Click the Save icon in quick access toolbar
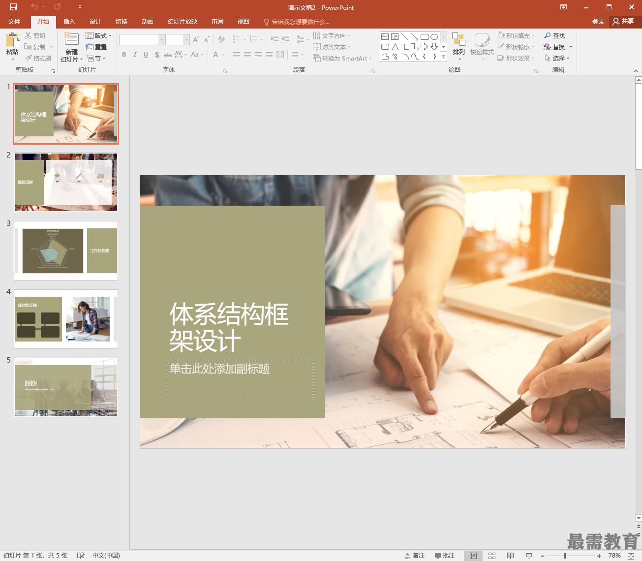Viewport: 642px width, 561px height. pos(13,7)
